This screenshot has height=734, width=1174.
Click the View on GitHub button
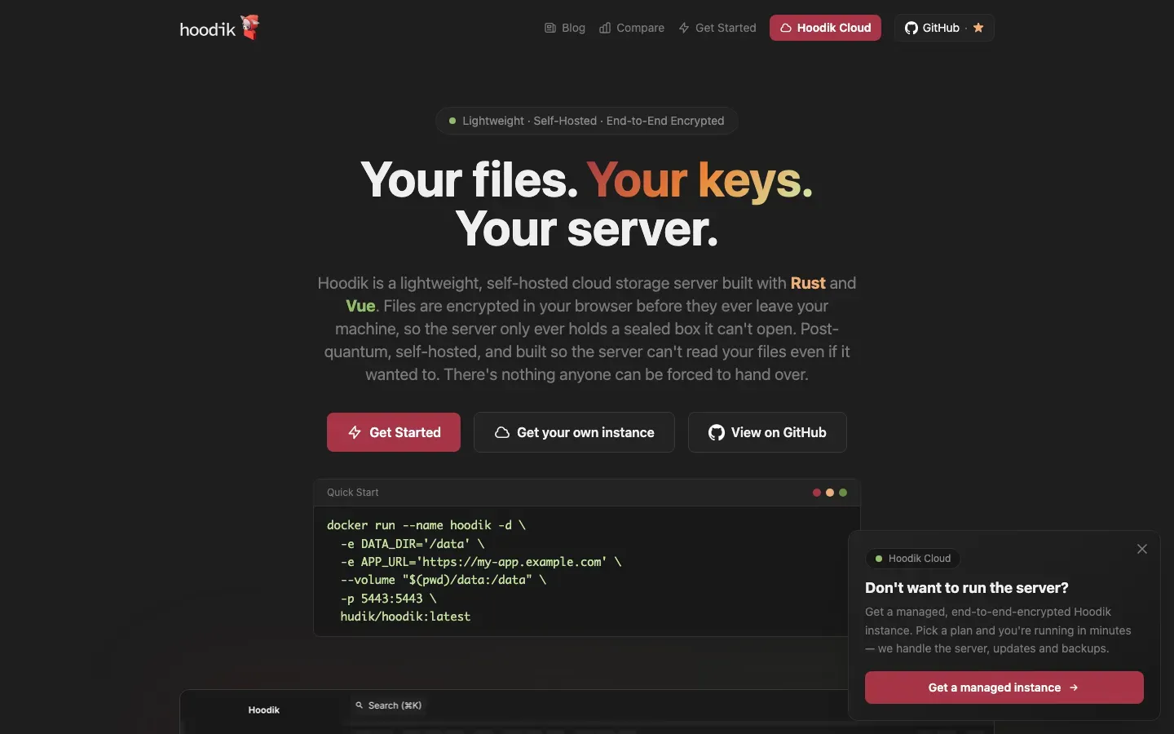pos(767,432)
